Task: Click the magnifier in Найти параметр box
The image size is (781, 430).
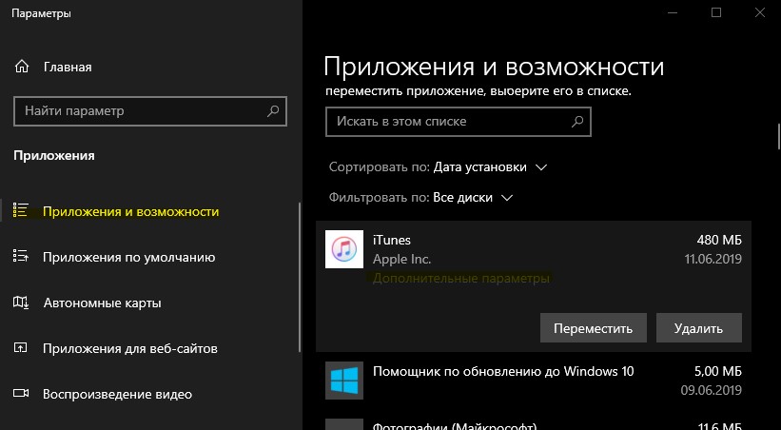Action: 273,110
